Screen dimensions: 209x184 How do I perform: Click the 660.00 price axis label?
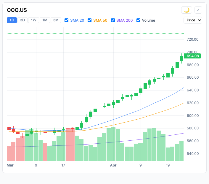[193, 77]
